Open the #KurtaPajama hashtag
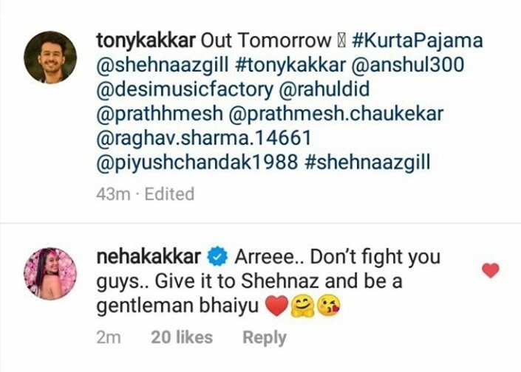The height and width of the screenshot is (372, 521). click(417, 41)
